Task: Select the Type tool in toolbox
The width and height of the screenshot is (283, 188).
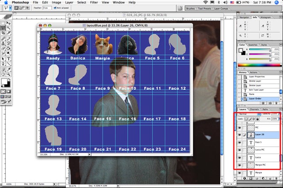Action: pyautogui.click(x=8, y=59)
